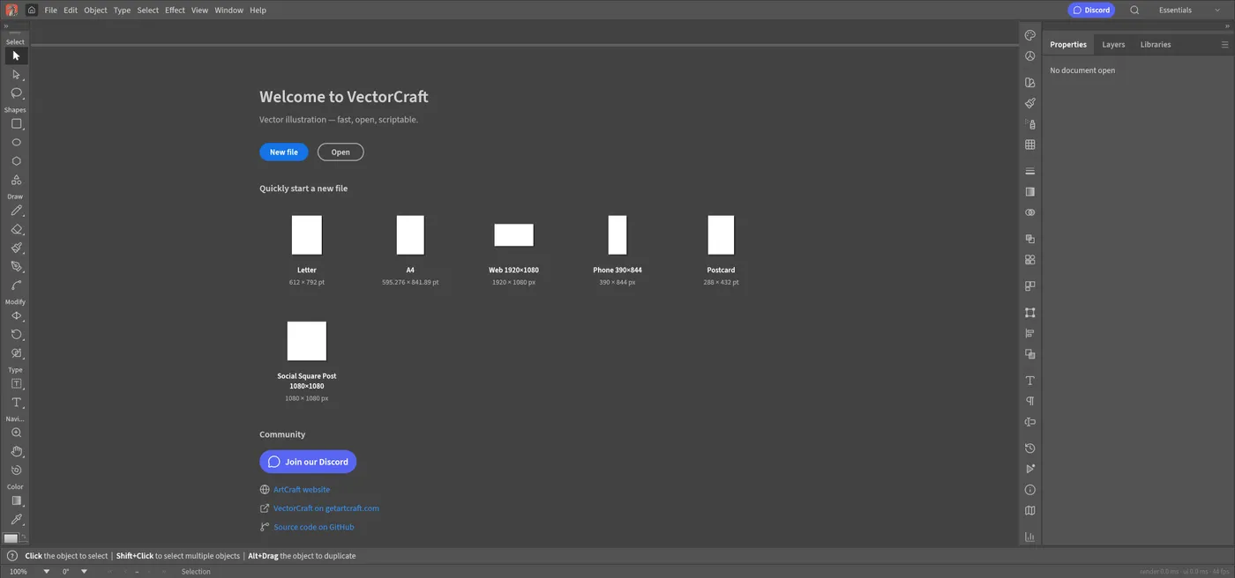Select the Rotate tool
The image size is (1235, 578).
16,335
